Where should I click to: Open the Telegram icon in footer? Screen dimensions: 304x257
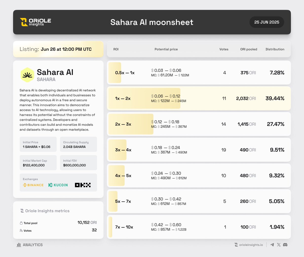coord(272,245)
